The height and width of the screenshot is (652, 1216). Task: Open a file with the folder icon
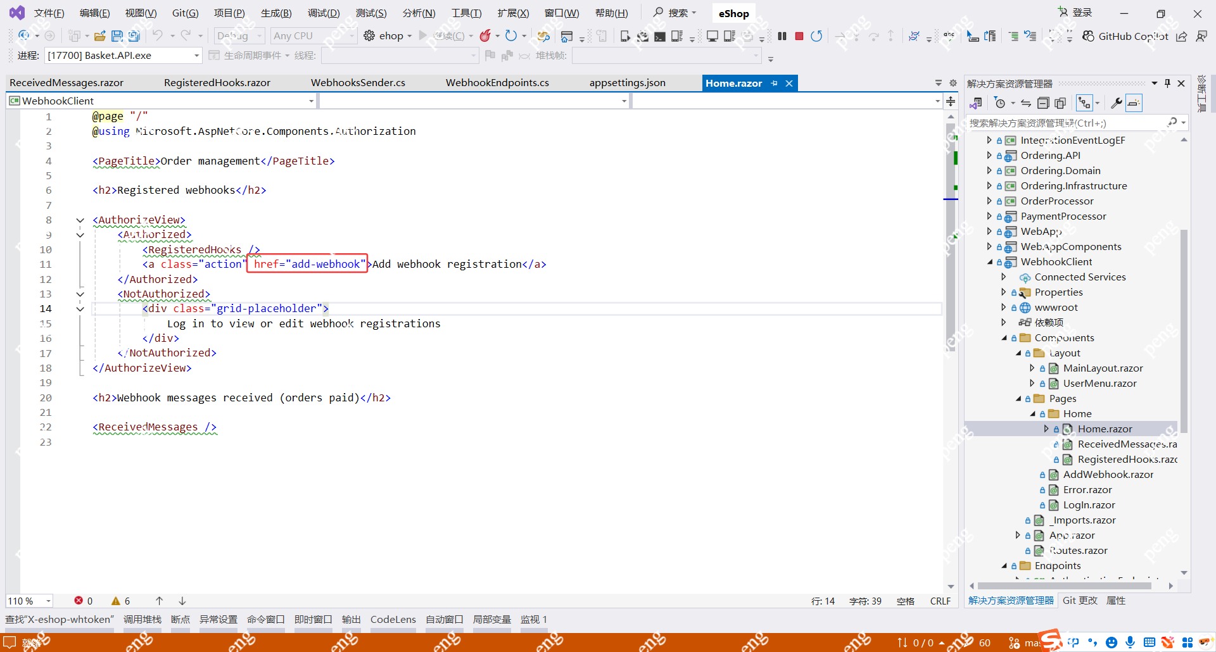tap(99, 36)
